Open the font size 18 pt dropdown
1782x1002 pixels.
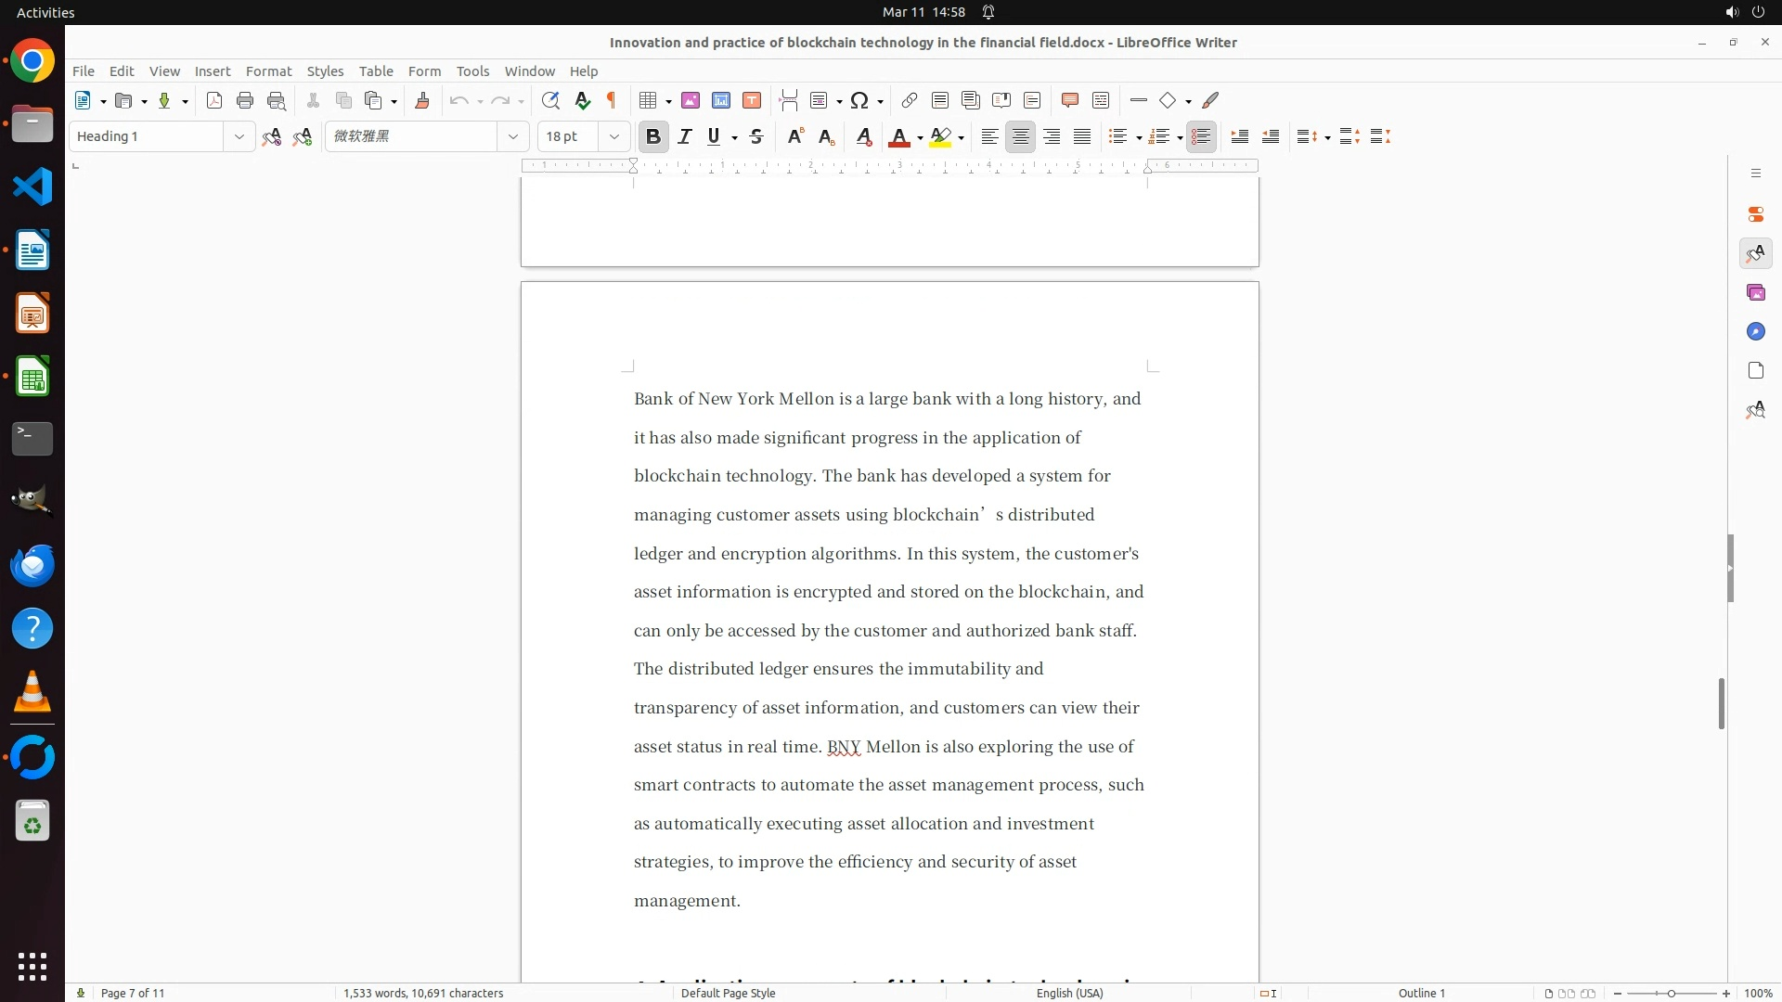(613, 136)
